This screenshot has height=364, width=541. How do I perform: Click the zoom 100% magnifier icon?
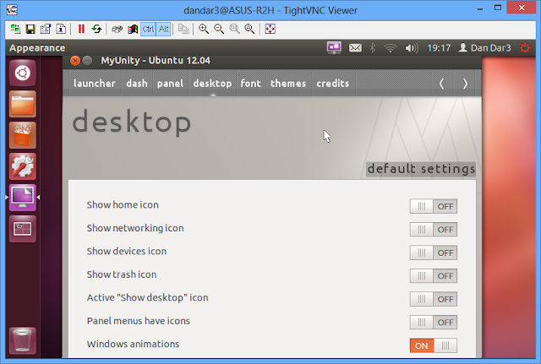click(x=235, y=30)
